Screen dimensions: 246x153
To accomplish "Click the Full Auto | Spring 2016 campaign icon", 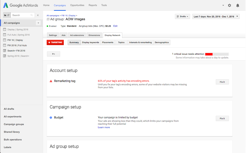I will (x=5, y=35).
